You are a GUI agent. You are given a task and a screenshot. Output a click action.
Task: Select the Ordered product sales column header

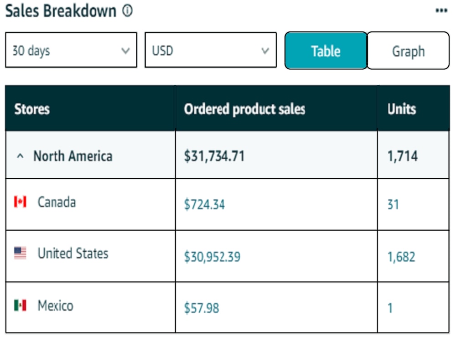click(x=244, y=109)
